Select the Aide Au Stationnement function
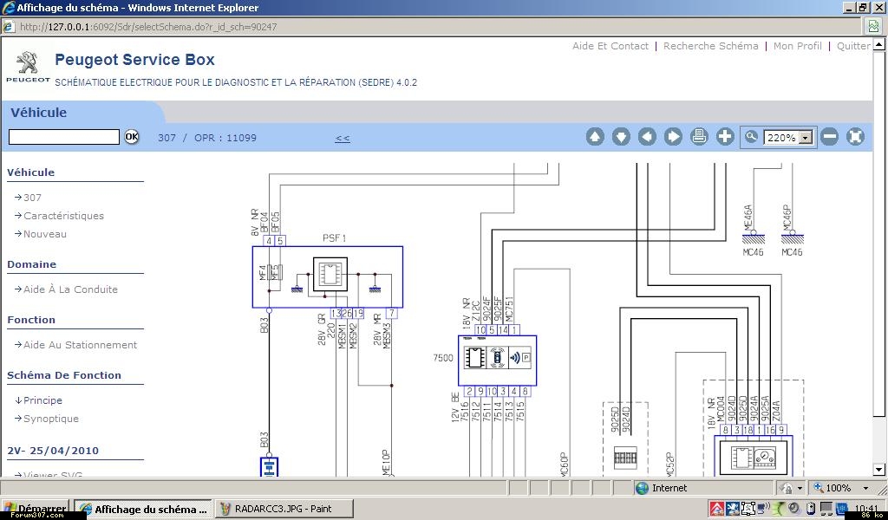 pos(80,345)
